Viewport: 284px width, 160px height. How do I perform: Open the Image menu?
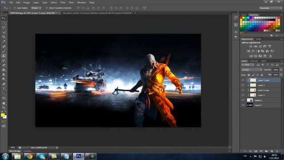(27, 3)
